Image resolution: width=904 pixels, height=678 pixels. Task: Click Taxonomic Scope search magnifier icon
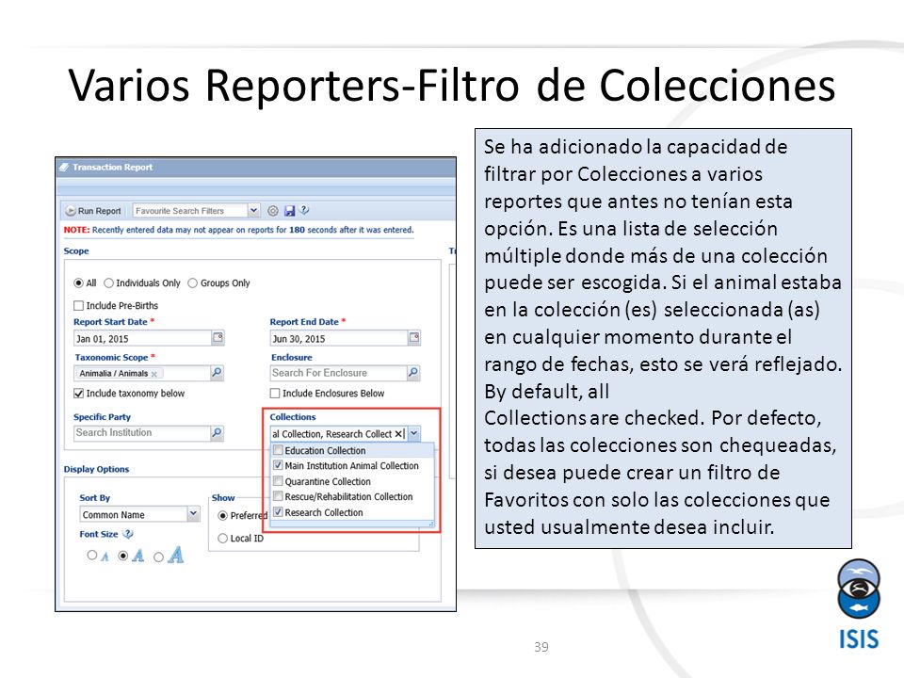(x=217, y=373)
